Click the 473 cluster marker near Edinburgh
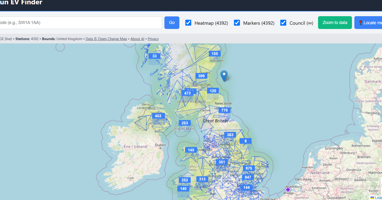The height and width of the screenshot is (200, 382). tap(187, 93)
